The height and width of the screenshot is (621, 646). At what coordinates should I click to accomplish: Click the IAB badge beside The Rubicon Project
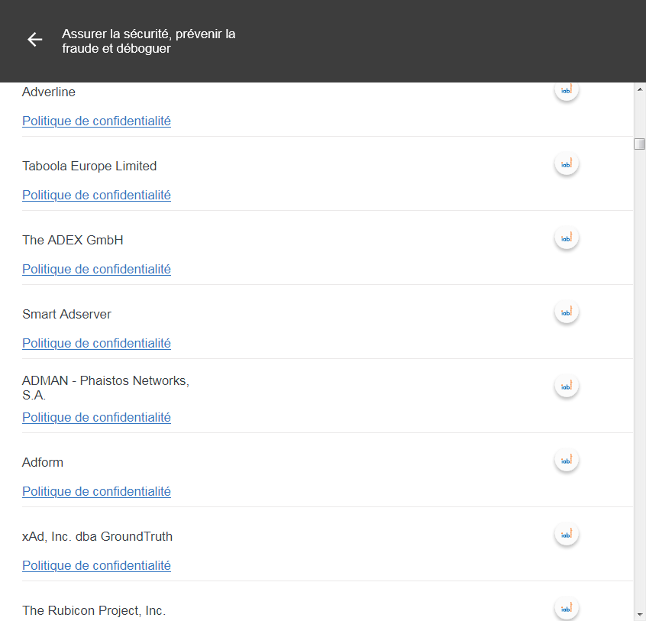(x=566, y=608)
